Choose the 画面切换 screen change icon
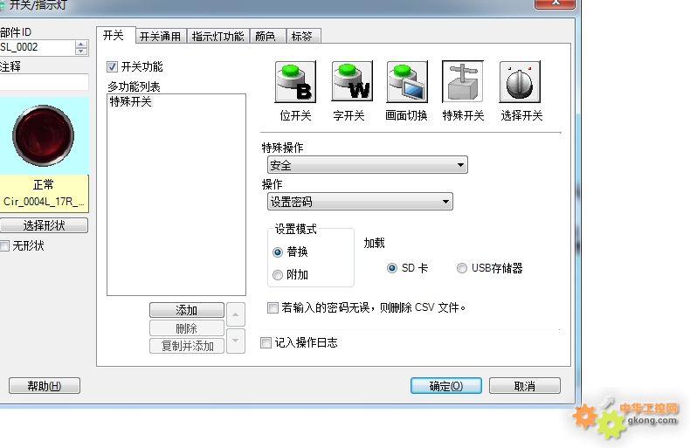 click(407, 82)
